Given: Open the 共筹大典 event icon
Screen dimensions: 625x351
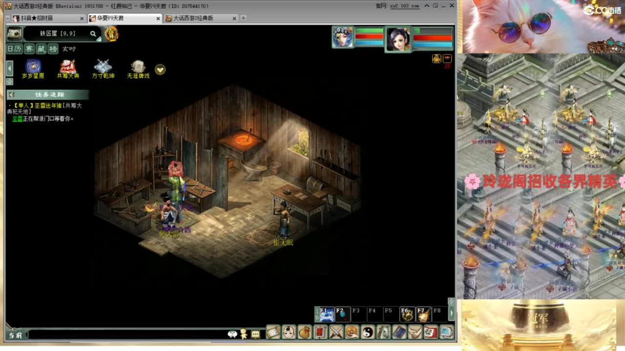Looking at the screenshot, I should tap(68, 69).
